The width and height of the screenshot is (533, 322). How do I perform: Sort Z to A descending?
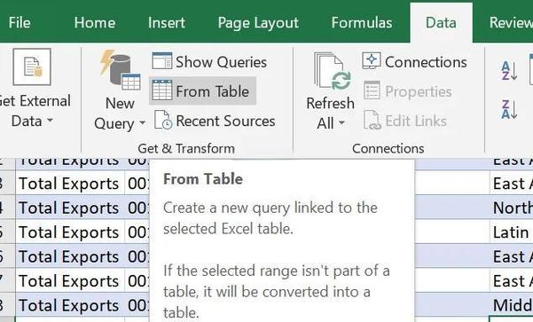509,109
